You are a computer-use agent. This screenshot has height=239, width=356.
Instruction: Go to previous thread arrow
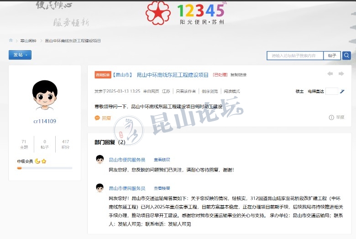pos(330,74)
